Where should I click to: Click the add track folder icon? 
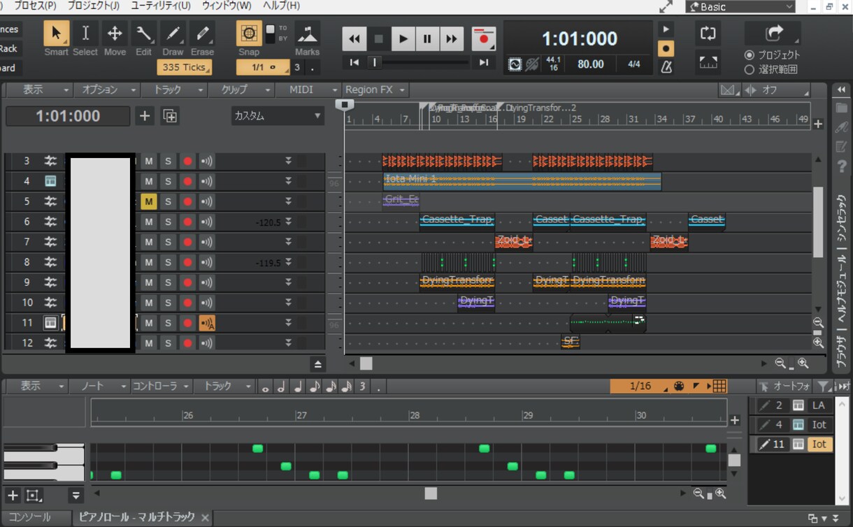click(x=170, y=116)
